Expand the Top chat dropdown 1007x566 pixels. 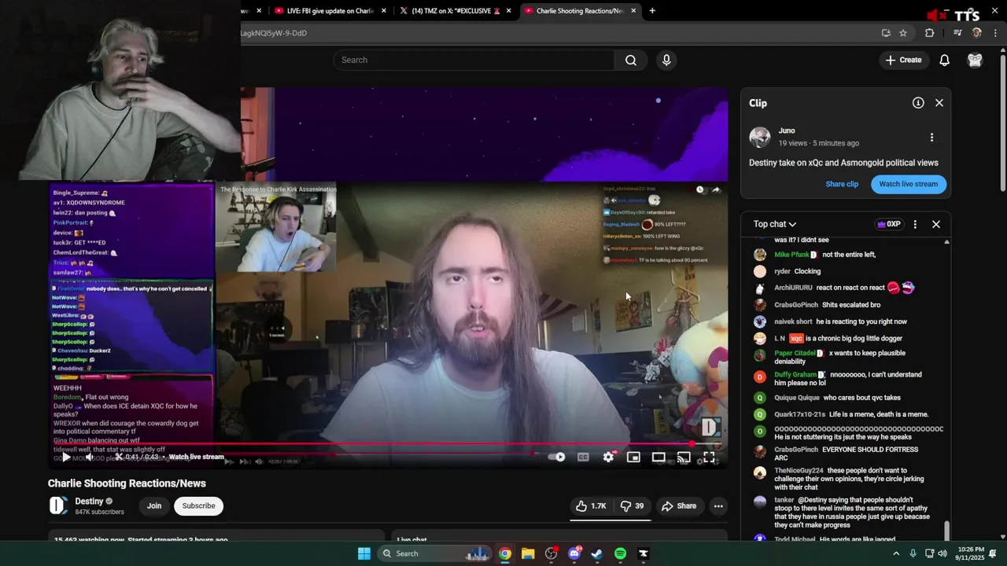(x=775, y=224)
